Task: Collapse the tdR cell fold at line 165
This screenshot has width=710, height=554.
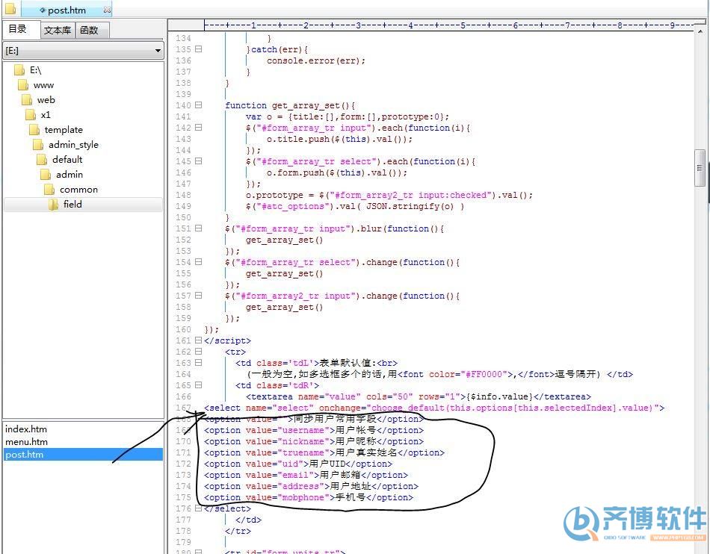Action: 198,385
